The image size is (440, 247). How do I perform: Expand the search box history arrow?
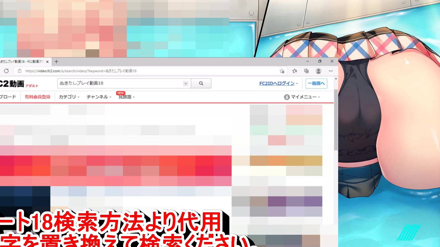[x=186, y=83]
